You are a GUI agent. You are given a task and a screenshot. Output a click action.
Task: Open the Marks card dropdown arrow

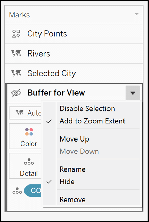tap(136, 14)
